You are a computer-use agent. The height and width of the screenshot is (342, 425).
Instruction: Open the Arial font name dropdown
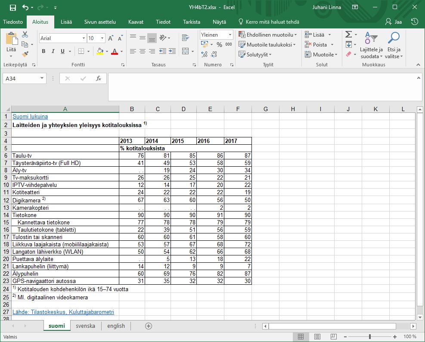click(x=84, y=38)
